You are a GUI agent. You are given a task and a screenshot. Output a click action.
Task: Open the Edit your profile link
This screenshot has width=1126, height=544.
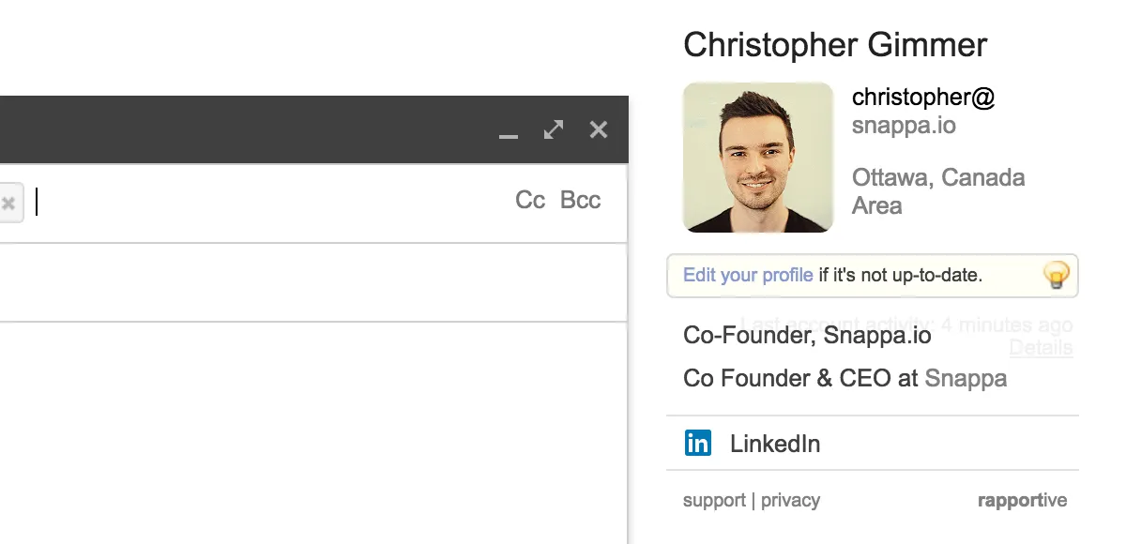point(748,275)
